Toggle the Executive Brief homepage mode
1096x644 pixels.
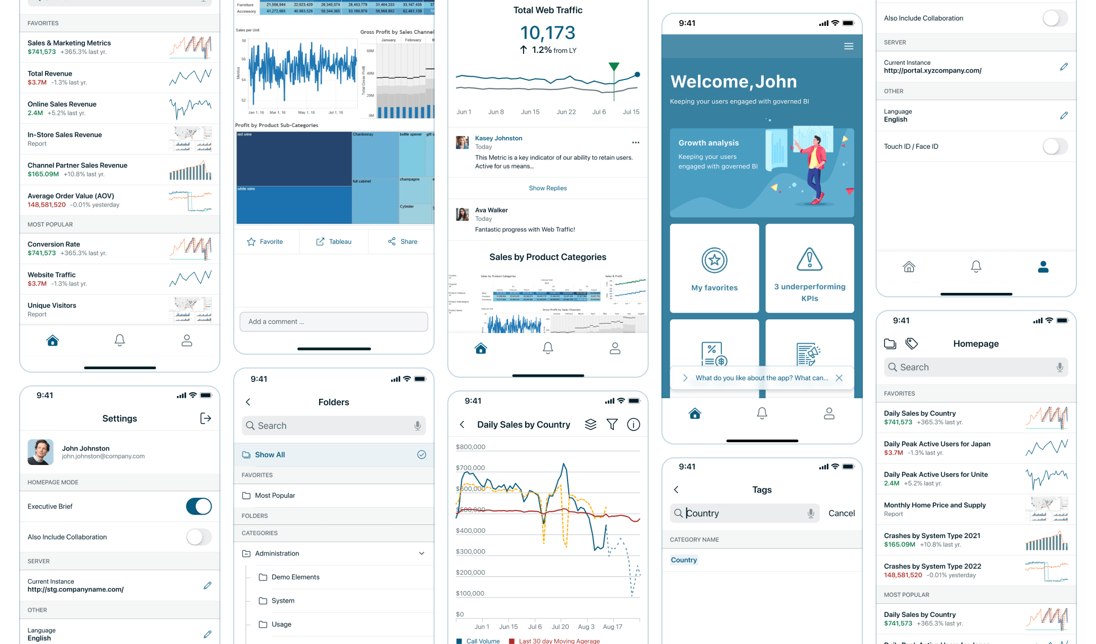(198, 506)
